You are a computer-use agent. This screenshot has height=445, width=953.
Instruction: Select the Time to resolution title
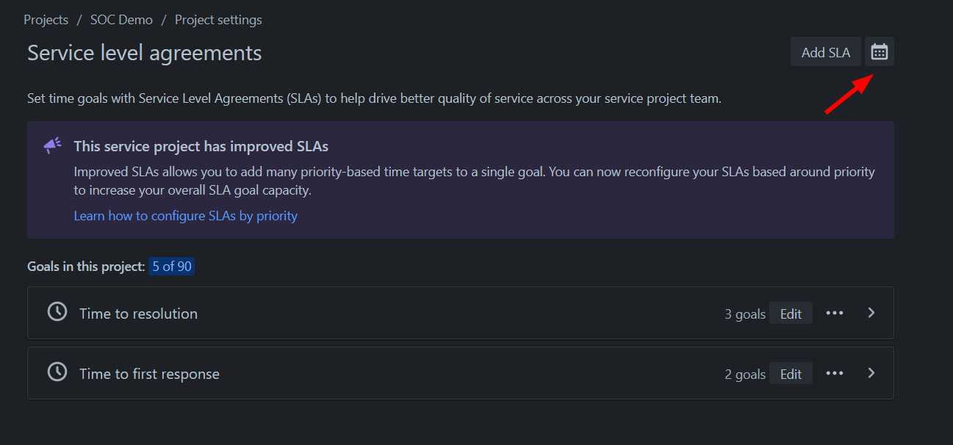pos(138,314)
